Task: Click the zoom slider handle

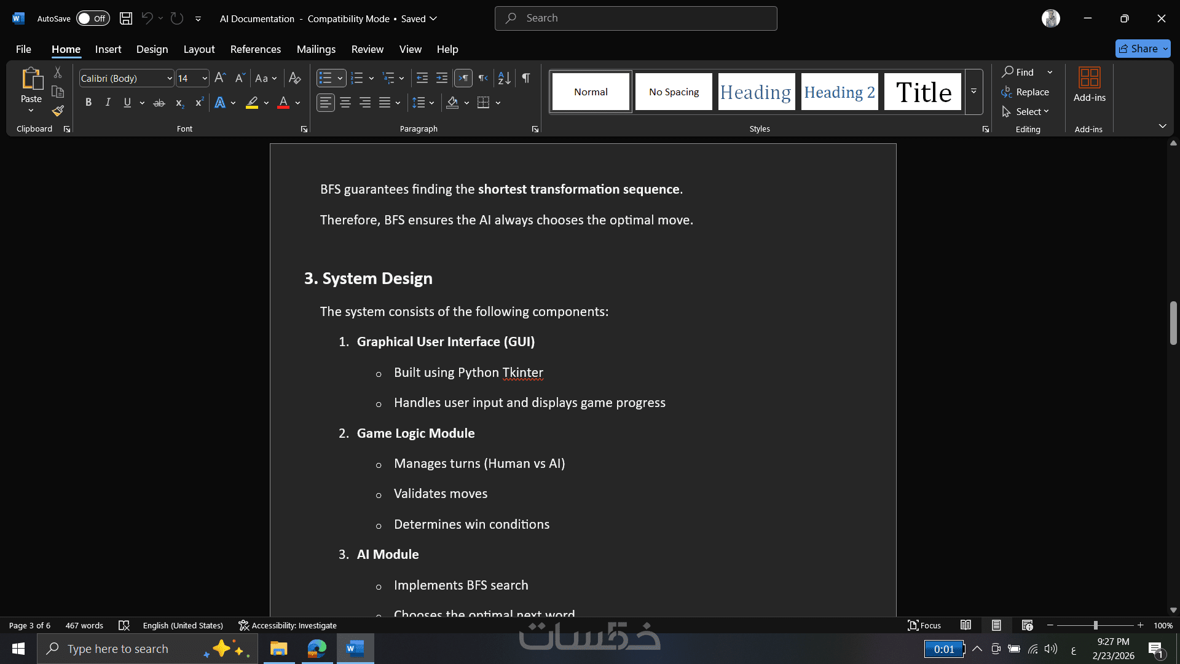Action: click(1095, 625)
